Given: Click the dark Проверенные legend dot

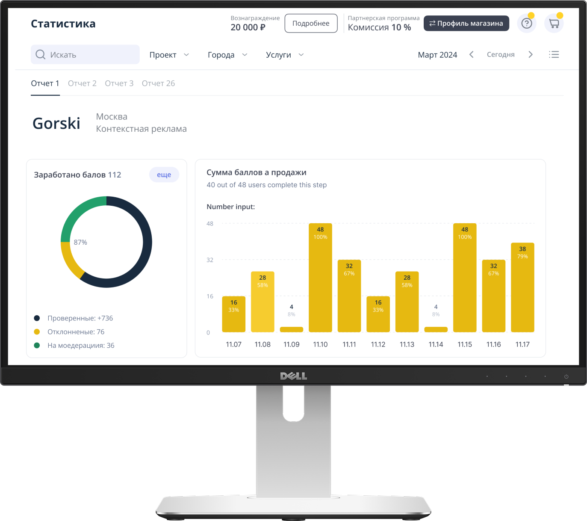Looking at the screenshot, I should coord(37,318).
